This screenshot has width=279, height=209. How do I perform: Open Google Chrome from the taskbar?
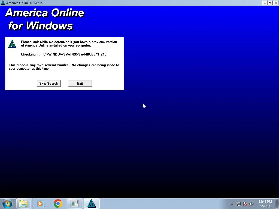[x=58, y=204]
